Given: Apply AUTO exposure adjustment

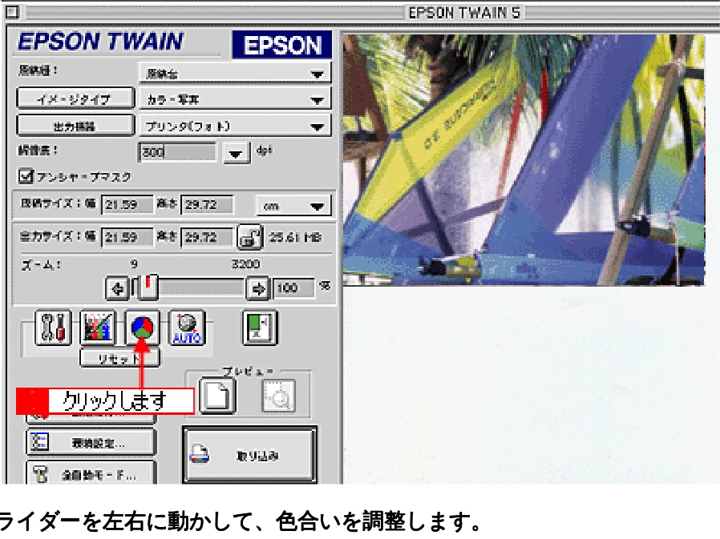Looking at the screenshot, I should 187,328.
